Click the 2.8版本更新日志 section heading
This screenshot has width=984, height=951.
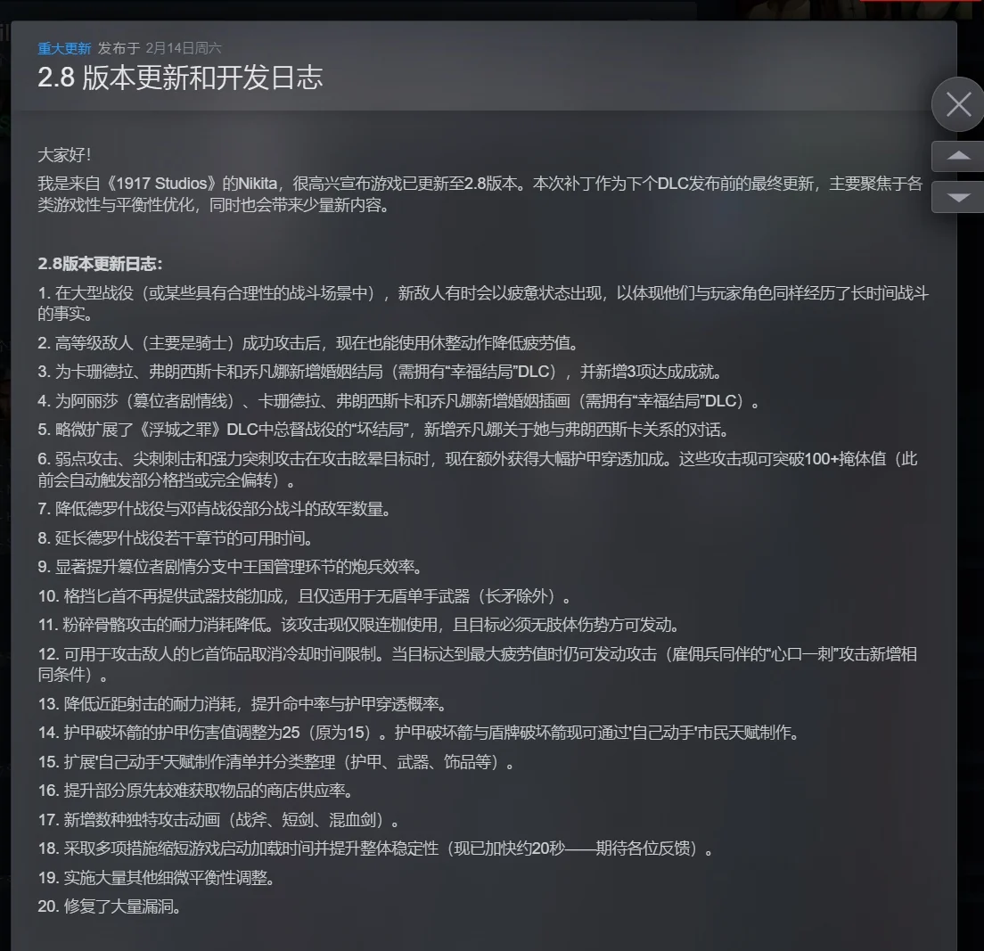(x=98, y=258)
